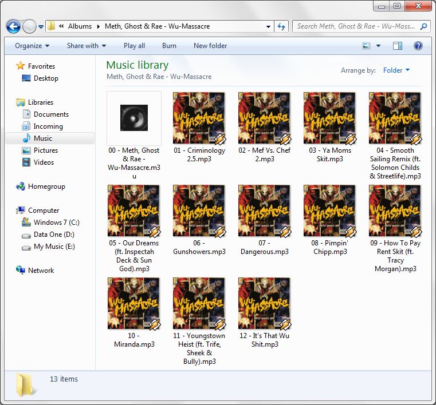This screenshot has width=436, height=405.
Task: Click the 07 - Dangerous.mp3 file name
Action: (265, 247)
